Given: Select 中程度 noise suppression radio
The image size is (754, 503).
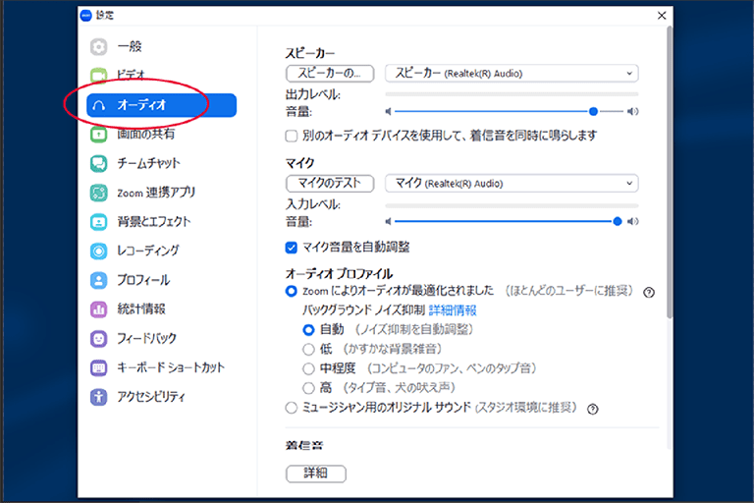Looking at the screenshot, I should 308,368.
